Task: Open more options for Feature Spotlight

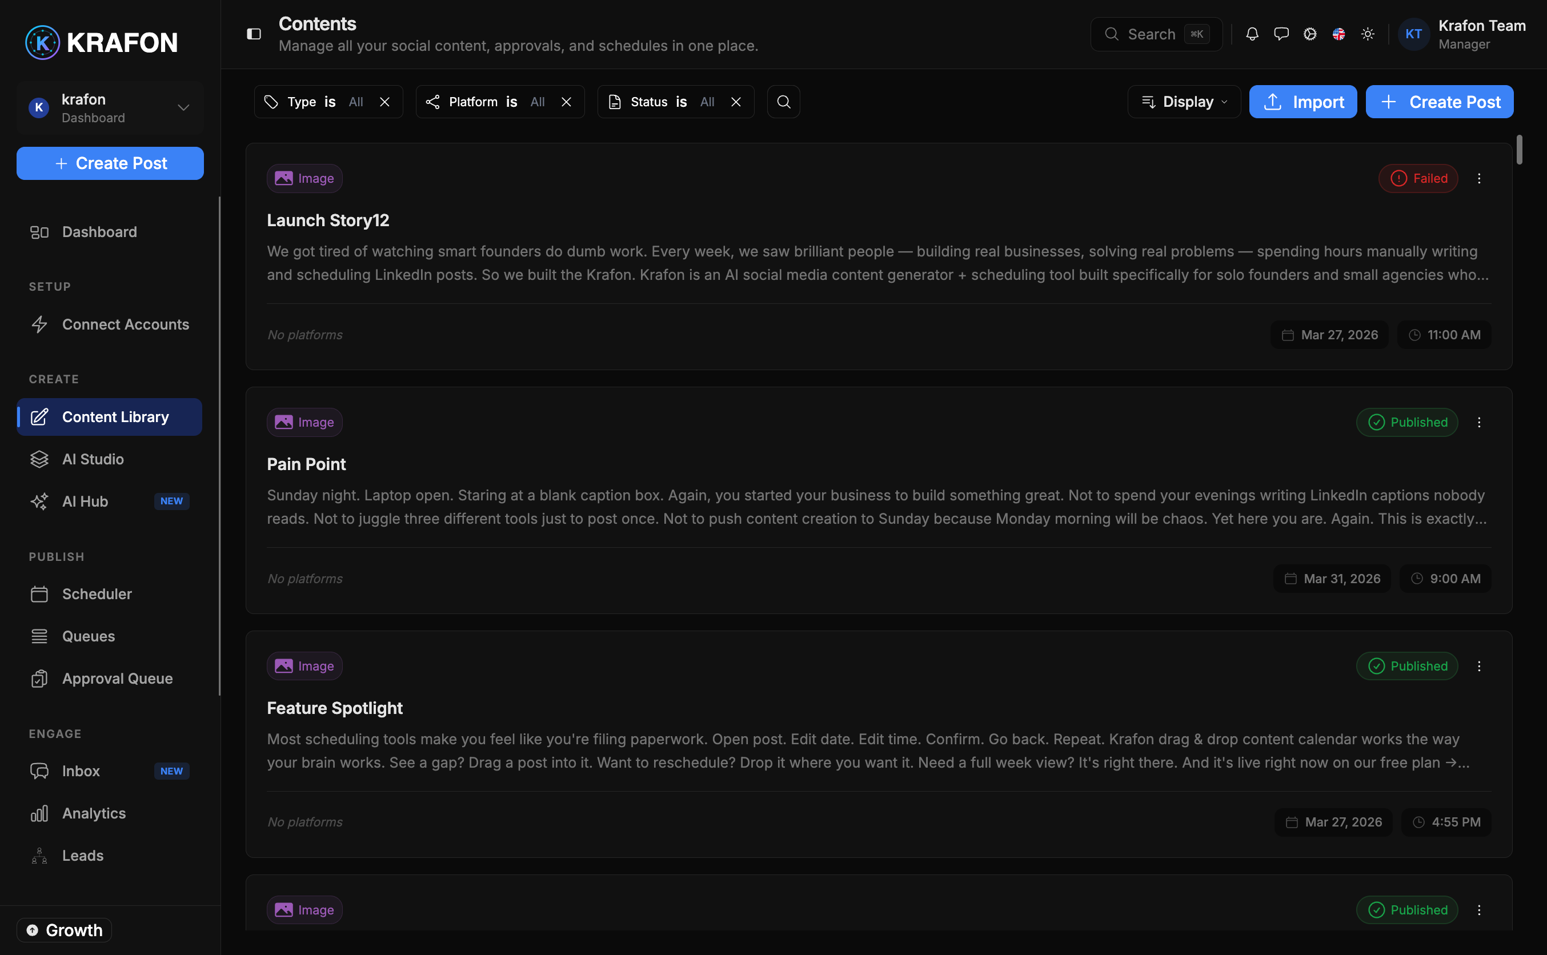Action: pos(1479,667)
